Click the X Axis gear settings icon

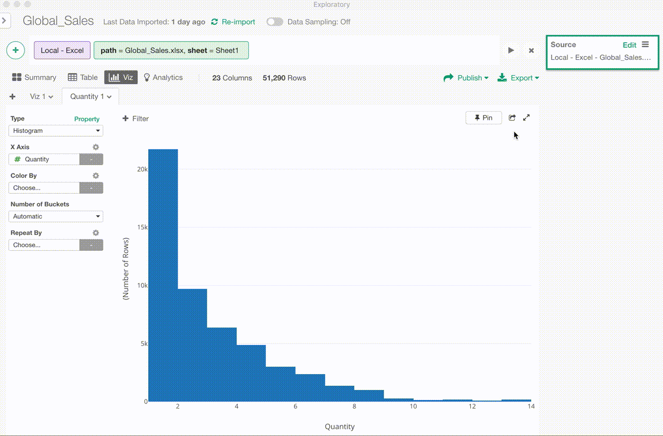click(x=96, y=147)
